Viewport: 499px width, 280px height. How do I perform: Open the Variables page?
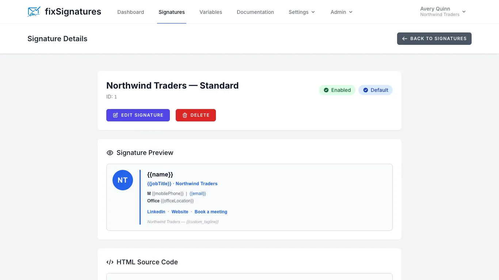point(211,12)
